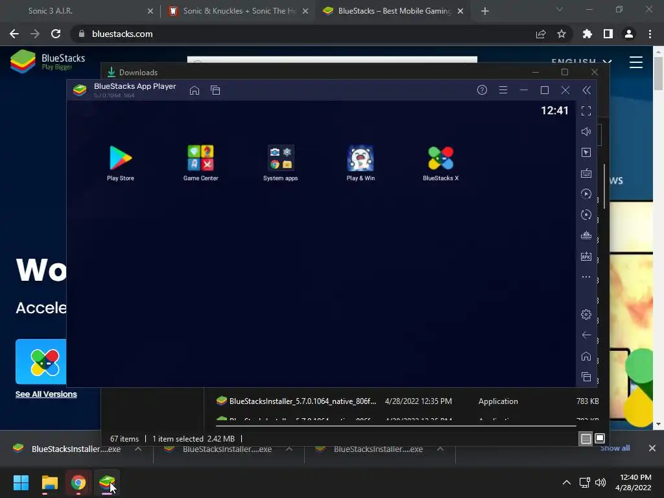The width and height of the screenshot is (664, 498).
Task: Expand third BlueStacksInstaller download options arrow
Action: pos(440,449)
